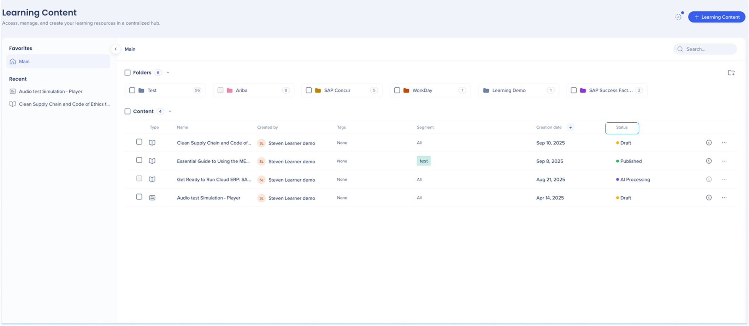
Task: Select all folders checkbox
Action: (128, 73)
